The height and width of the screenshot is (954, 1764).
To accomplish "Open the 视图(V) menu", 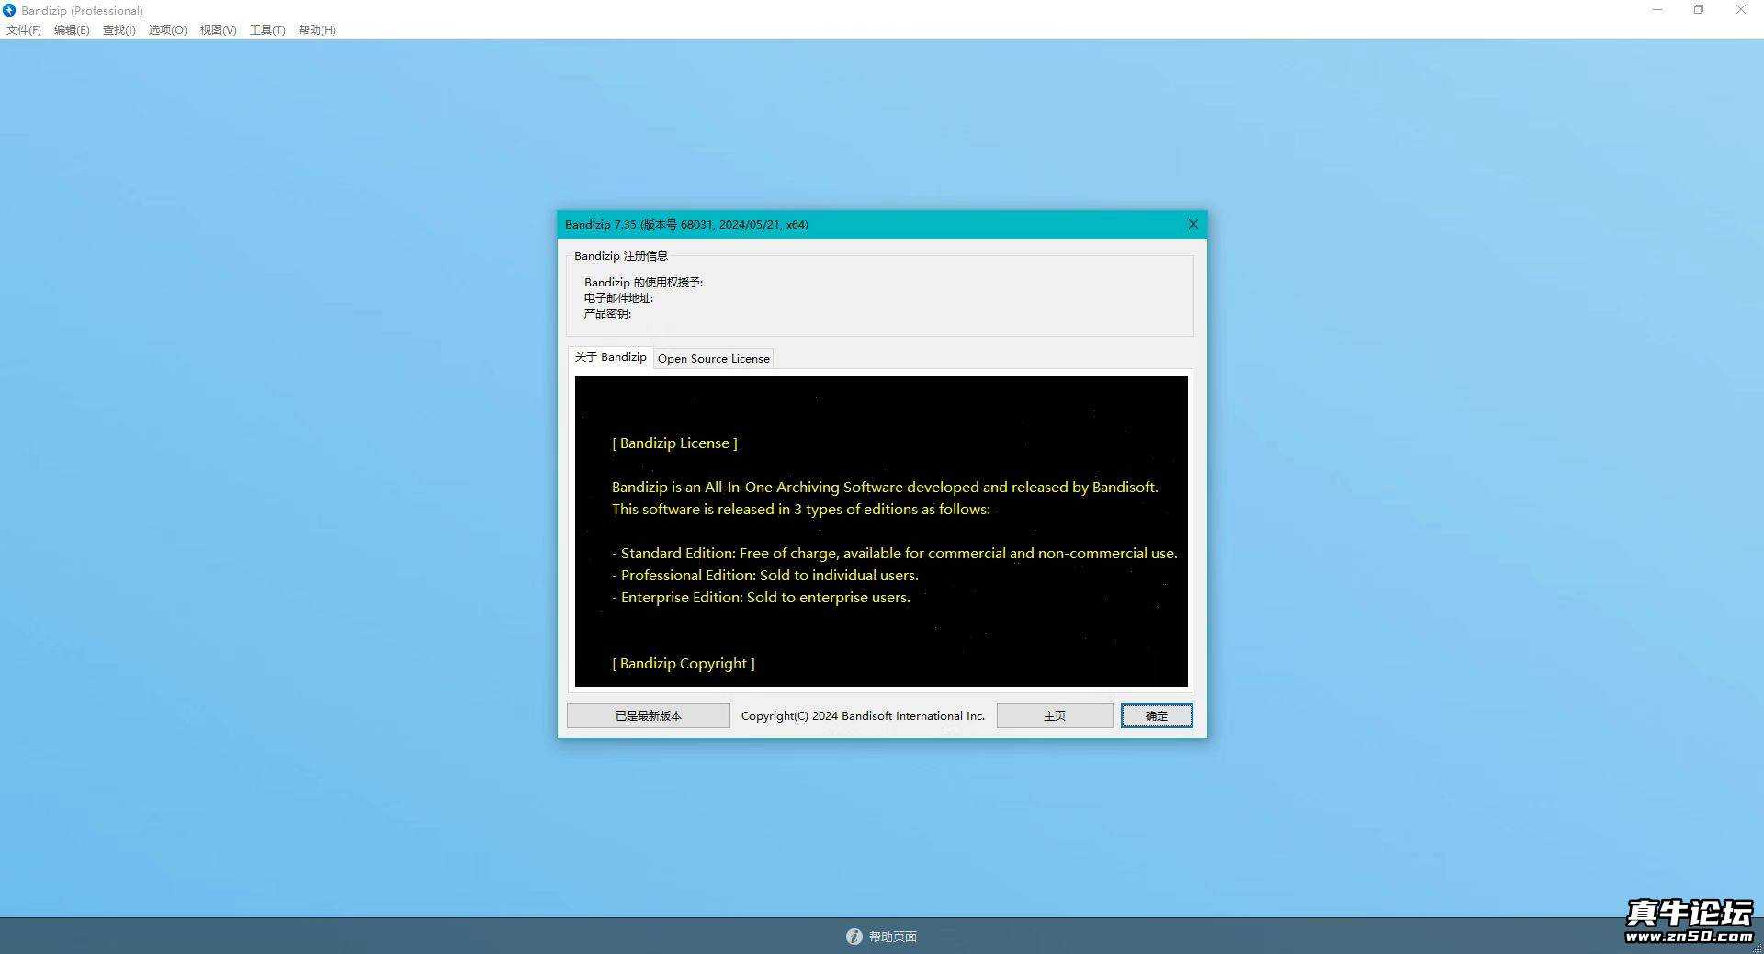I will tap(219, 29).
